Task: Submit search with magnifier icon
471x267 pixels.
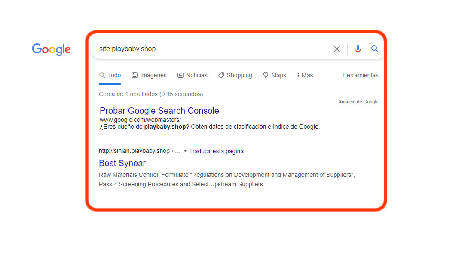Action: click(375, 49)
